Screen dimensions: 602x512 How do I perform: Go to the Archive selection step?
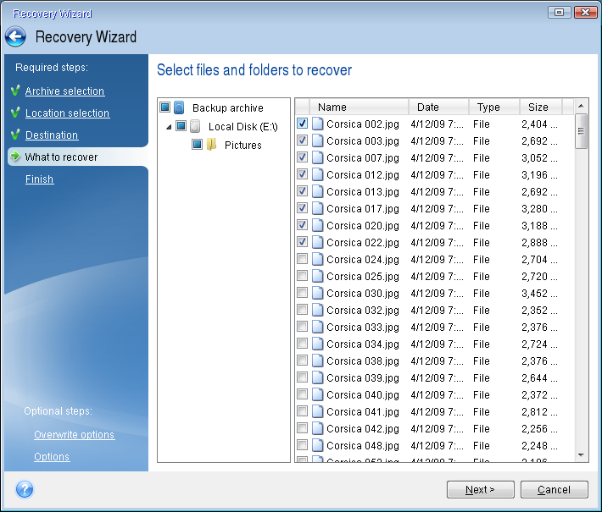64,91
